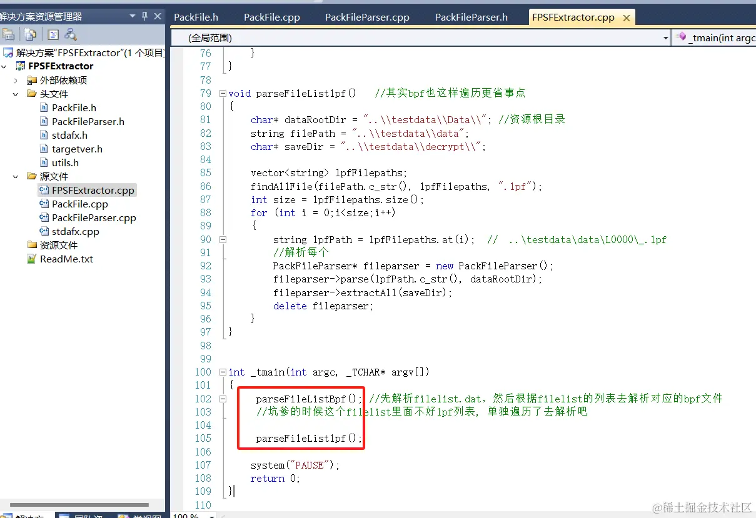Collapse the 头文件 folder

[x=16, y=94]
